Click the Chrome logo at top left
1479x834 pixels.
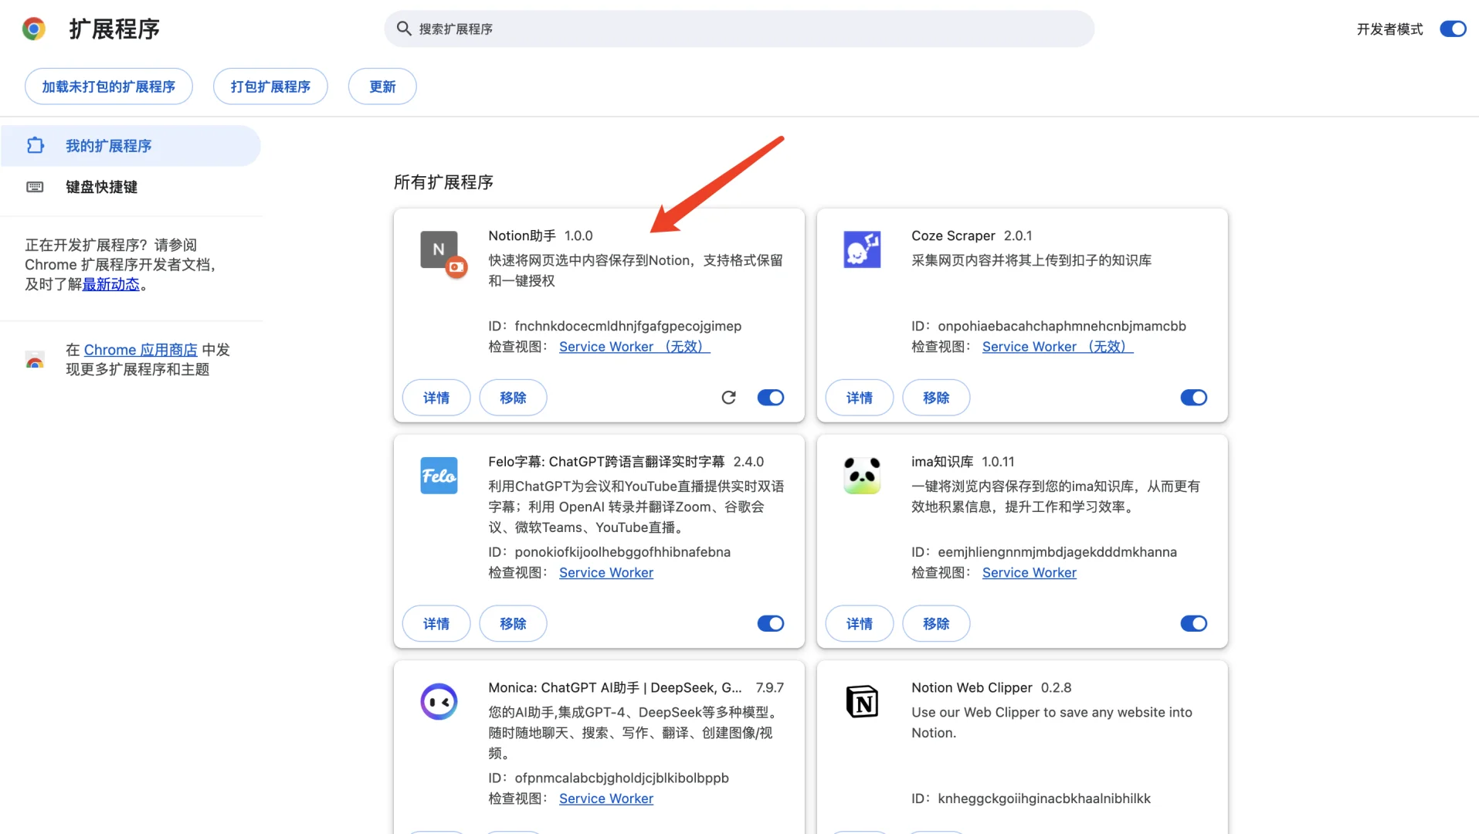(x=34, y=29)
